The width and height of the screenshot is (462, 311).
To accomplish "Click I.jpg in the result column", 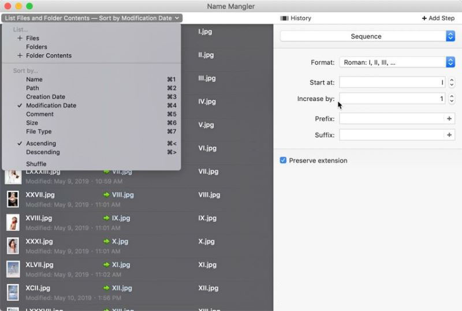I will tap(205, 32).
